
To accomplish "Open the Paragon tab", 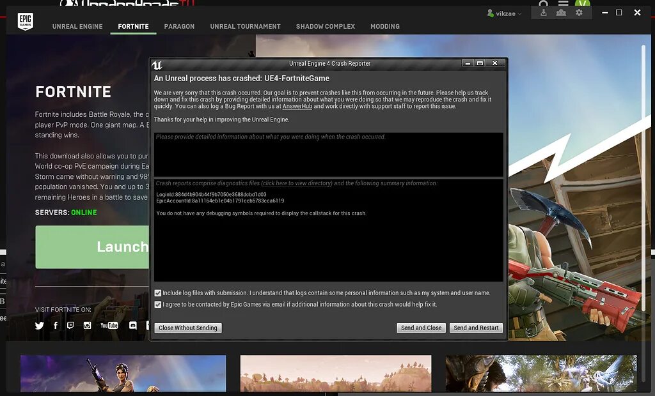I will [179, 26].
